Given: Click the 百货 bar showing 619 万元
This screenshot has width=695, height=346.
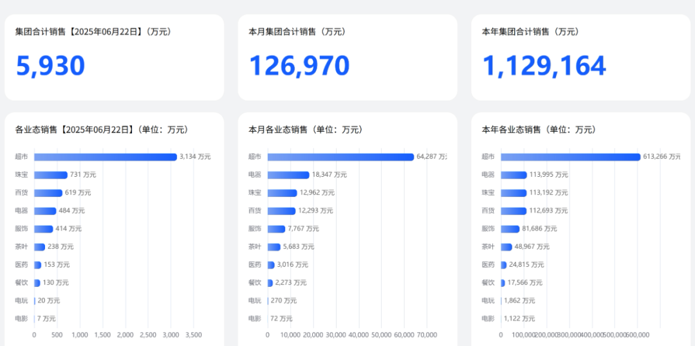Looking at the screenshot, I should pos(48,193).
